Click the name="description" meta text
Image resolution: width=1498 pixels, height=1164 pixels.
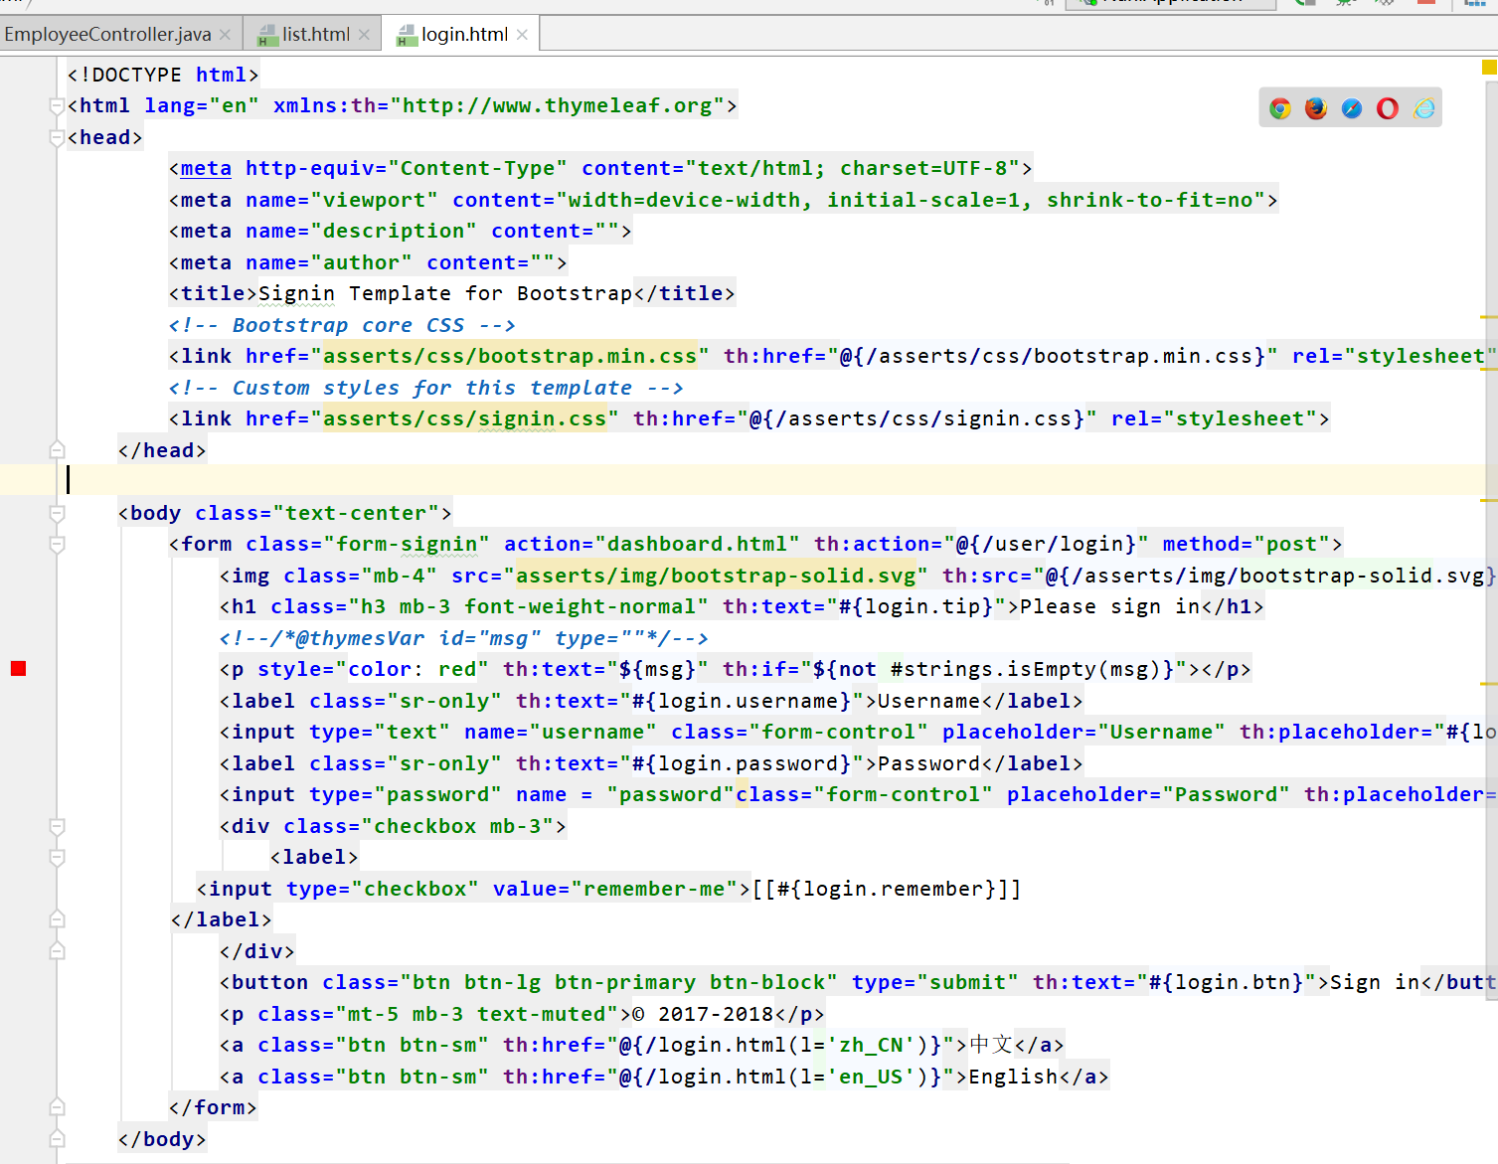coord(361,231)
